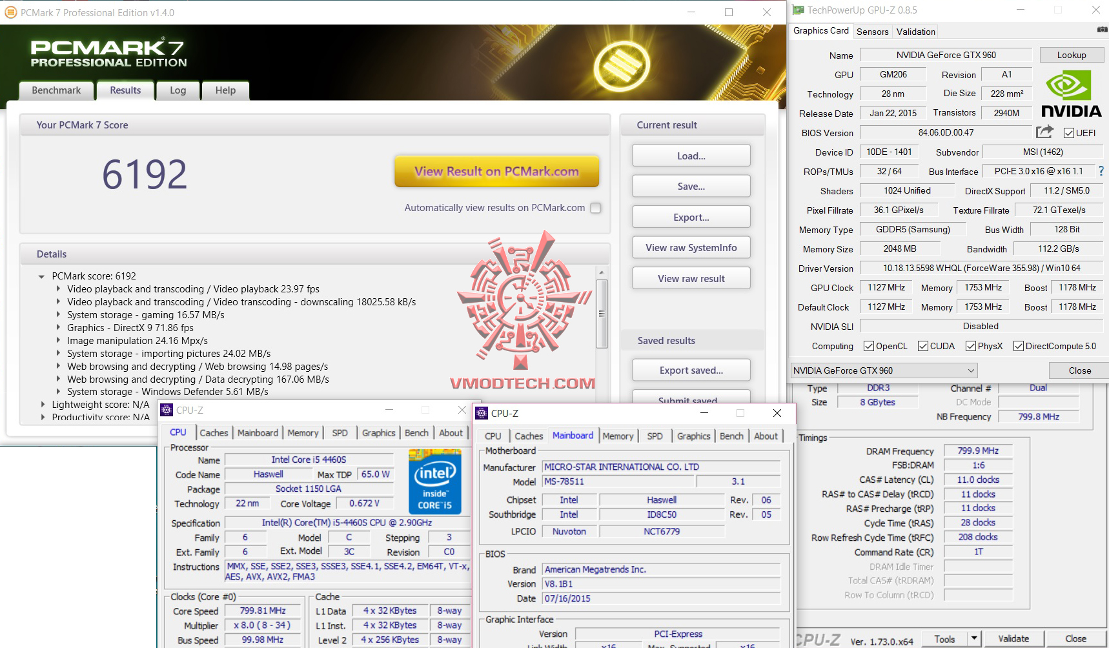The image size is (1109, 648).
Task: Toggle the CUDA checkbox
Action: click(923, 346)
